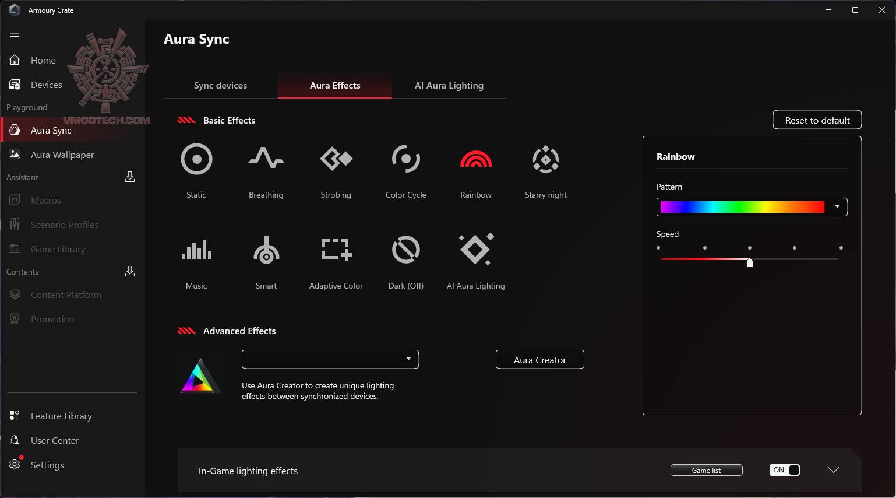
Task: Open the hamburger navigation menu
Action: 15,33
